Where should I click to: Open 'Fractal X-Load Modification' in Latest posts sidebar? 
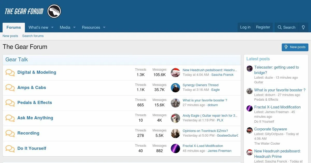coord(277,107)
